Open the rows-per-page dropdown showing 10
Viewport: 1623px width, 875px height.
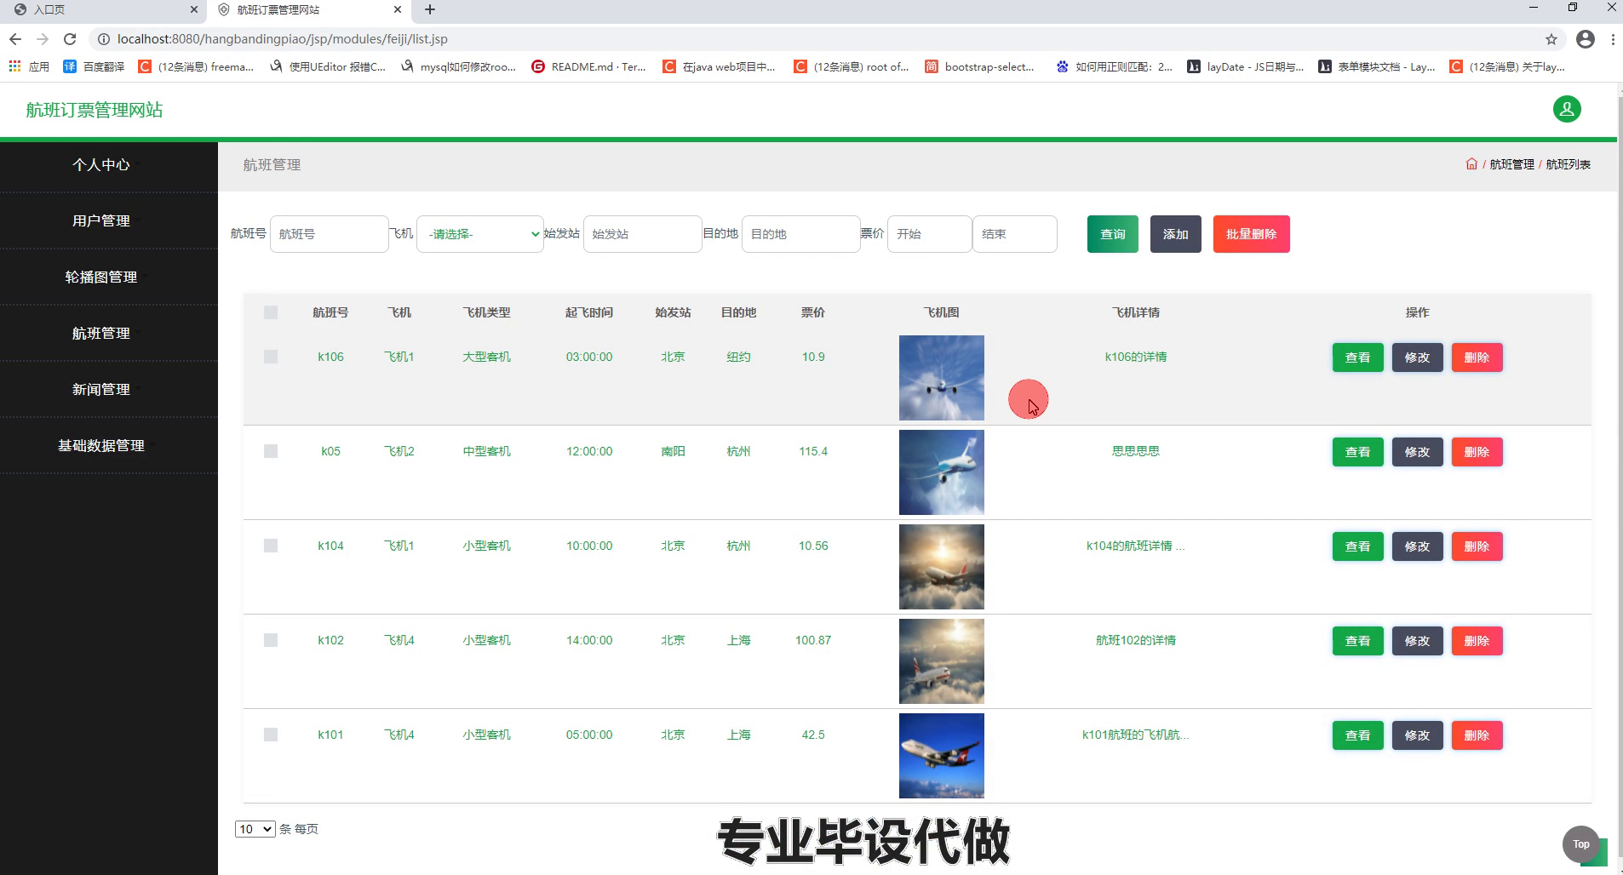255,829
